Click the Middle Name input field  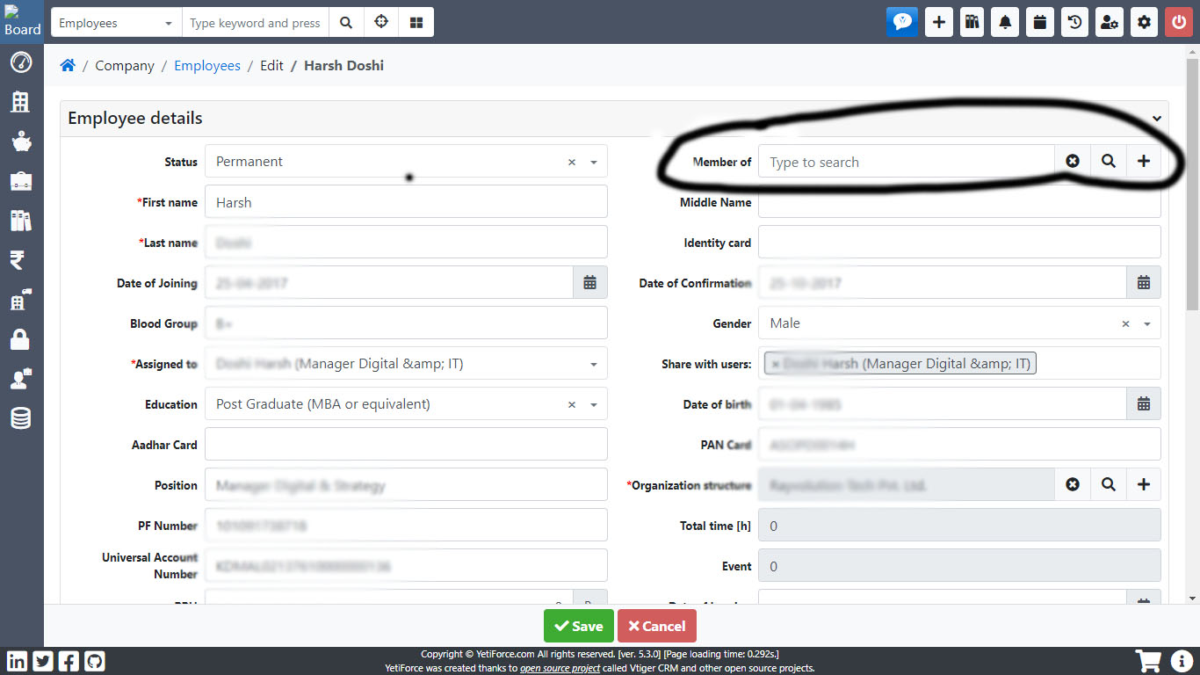coord(959,202)
